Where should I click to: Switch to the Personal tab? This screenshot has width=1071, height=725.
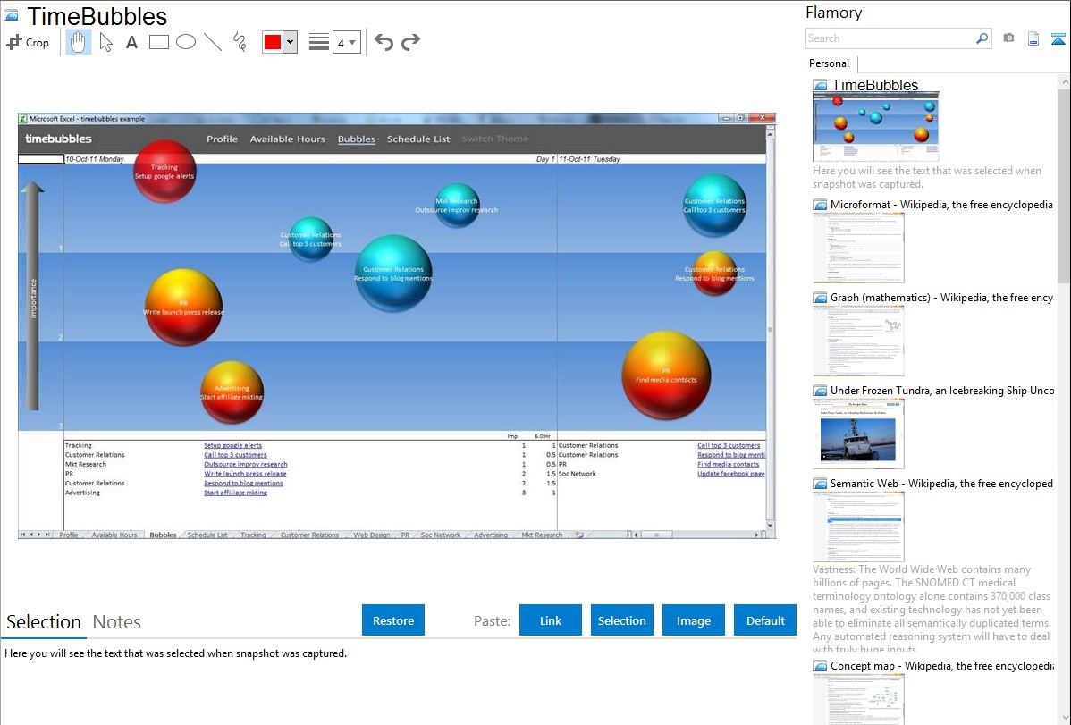tap(829, 63)
